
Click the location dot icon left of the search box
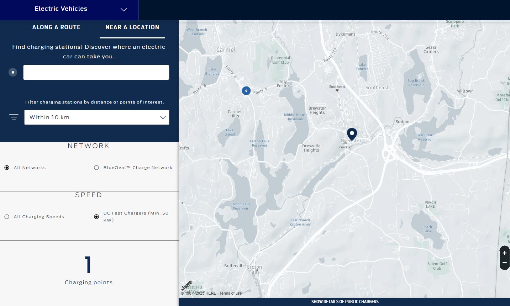click(13, 72)
